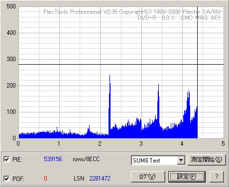Screen dimensions: 229x187
Task: Click the red POF value 0
Action: tap(45, 179)
